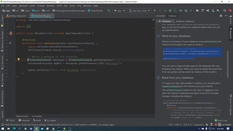Click the memory indicator in status bar
233x131 pixels.
pyautogui.click(x=225, y=124)
